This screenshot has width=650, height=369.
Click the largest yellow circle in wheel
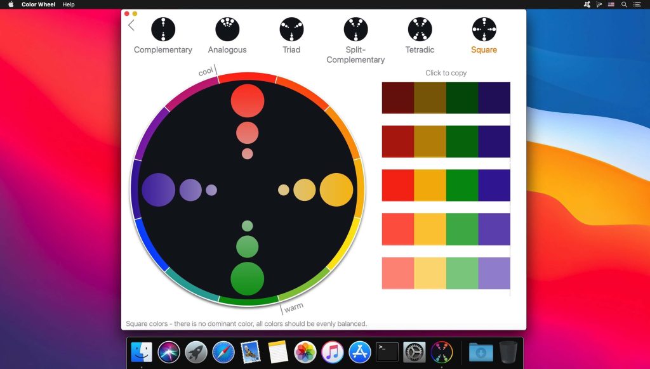tap(336, 190)
